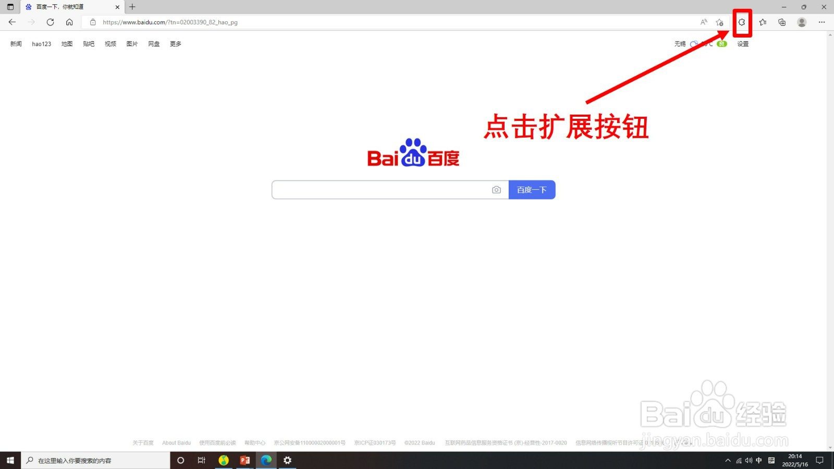This screenshot has width=834, height=469.
Task: Click the page vertical scrollbar
Action: click(x=830, y=241)
